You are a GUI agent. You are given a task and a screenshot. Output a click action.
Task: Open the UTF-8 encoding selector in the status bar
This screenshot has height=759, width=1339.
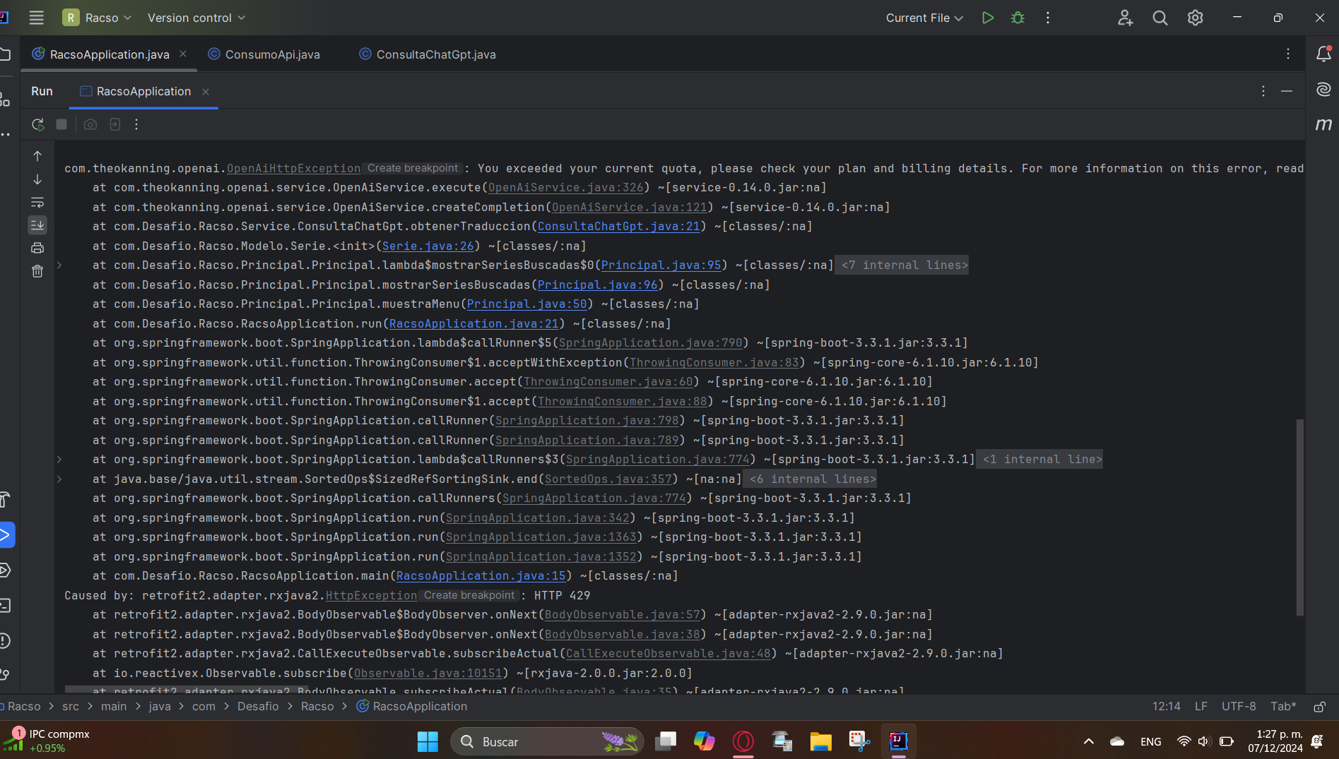pos(1239,707)
